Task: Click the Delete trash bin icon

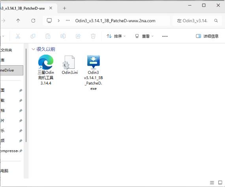Action: (x=93, y=36)
